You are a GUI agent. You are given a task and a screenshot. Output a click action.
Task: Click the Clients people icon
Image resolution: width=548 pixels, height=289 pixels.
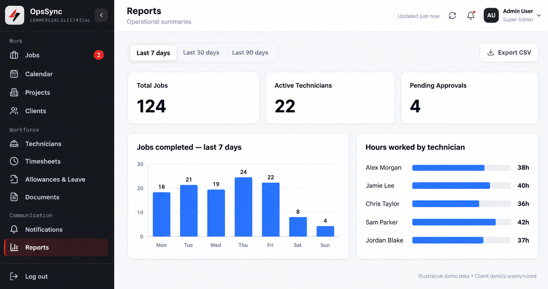[x=14, y=111]
